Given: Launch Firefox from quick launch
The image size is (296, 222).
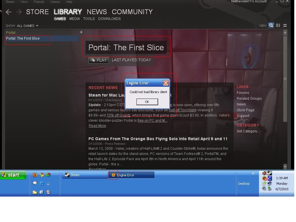Looking at the screenshot, I should tap(35, 175).
